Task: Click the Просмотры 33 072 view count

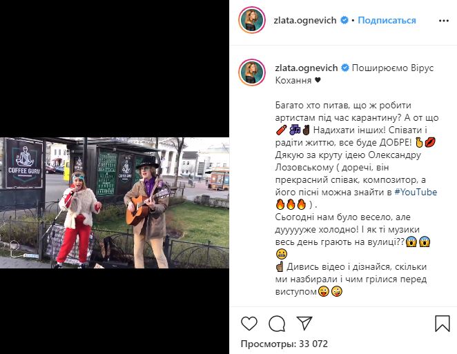Action: coord(284,344)
